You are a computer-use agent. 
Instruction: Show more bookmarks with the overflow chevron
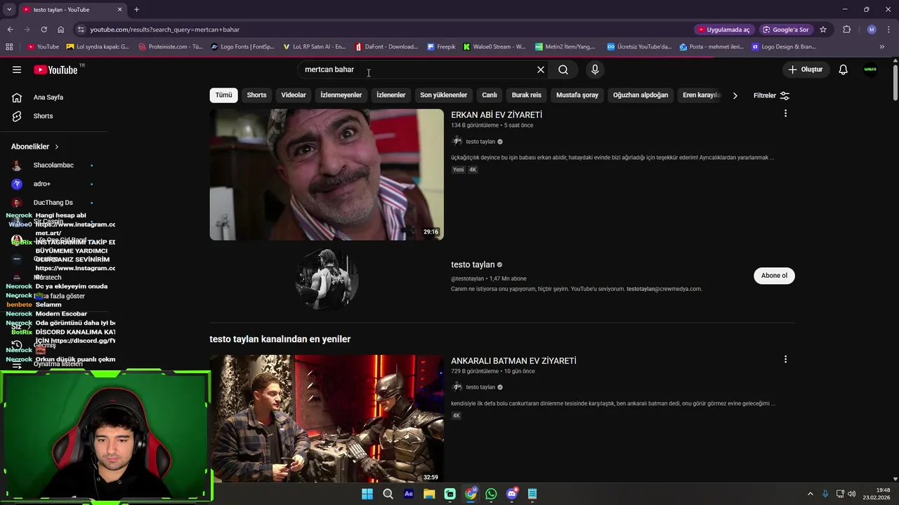[881, 47]
